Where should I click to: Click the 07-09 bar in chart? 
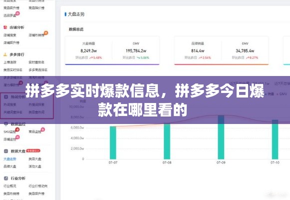[221, 137]
